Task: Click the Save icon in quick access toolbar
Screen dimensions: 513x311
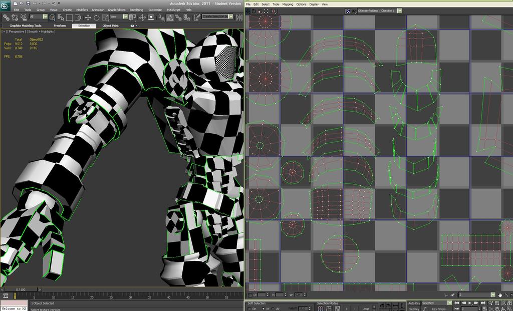Action: tap(28, 4)
